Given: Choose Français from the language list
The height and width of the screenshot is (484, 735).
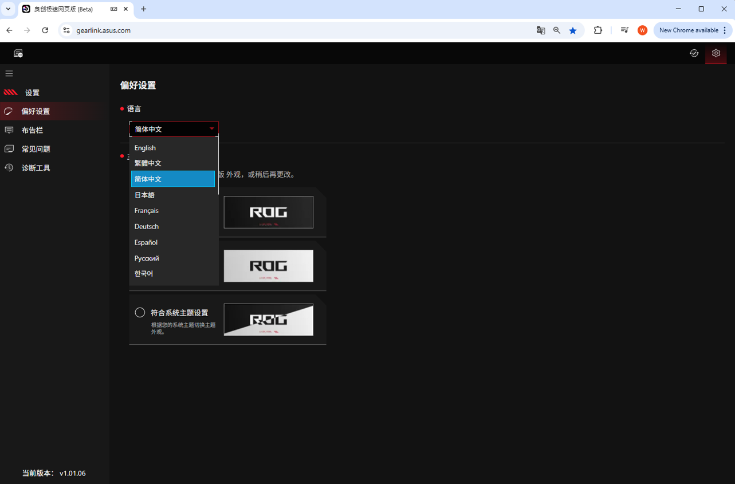Looking at the screenshot, I should point(173,211).
